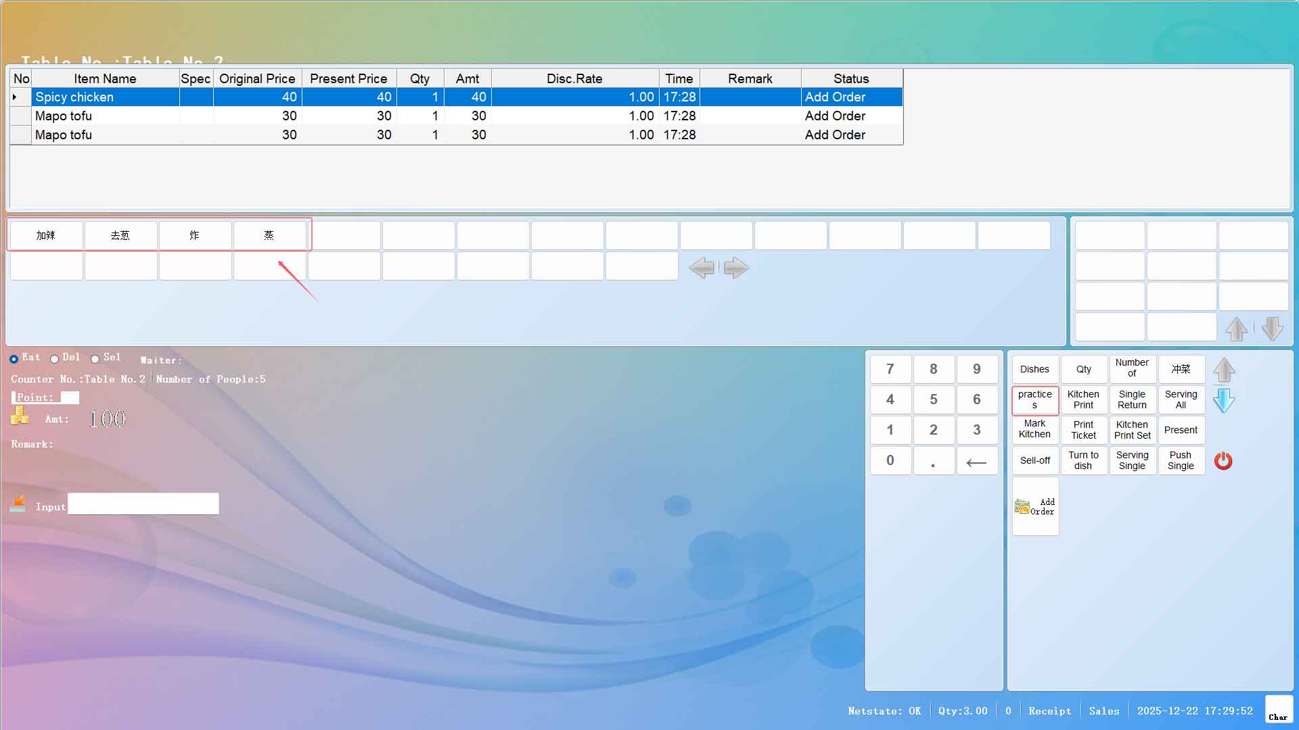Click the gray up arrow above power icon
Viewport: 1299px width, 730px height.
point(1224,370)
